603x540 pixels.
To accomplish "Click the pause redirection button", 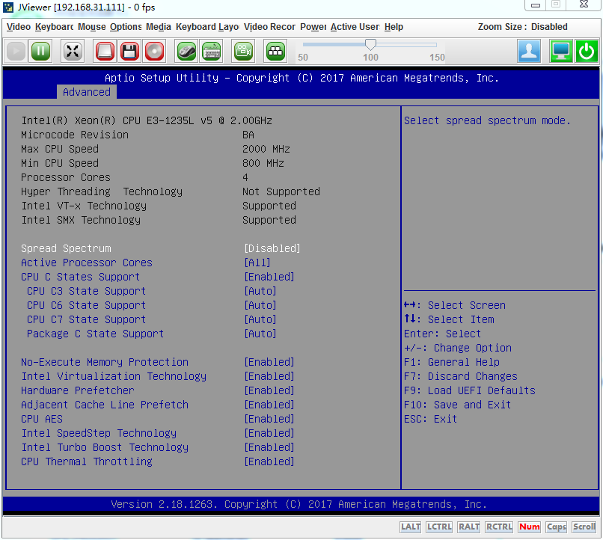I will tap(41, 52).
